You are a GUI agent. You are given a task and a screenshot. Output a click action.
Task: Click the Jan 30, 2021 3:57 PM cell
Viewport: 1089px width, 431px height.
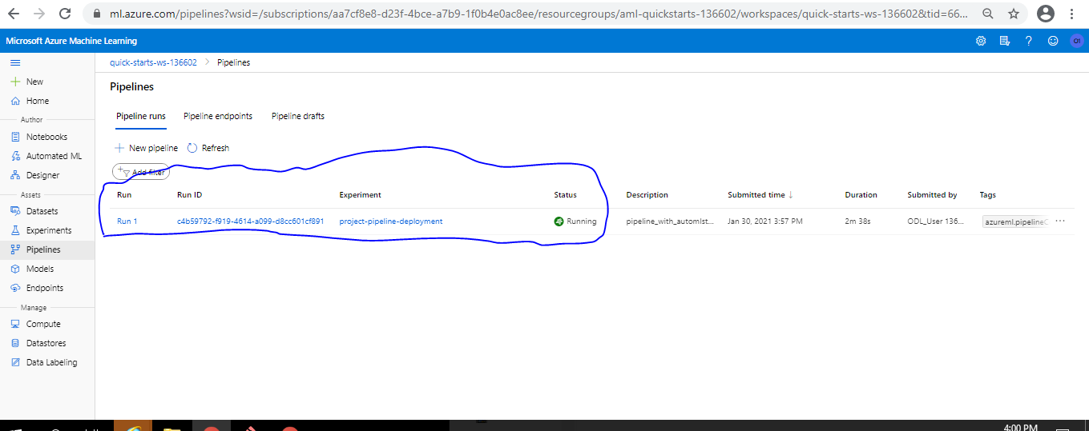click(x=765, y=221)
